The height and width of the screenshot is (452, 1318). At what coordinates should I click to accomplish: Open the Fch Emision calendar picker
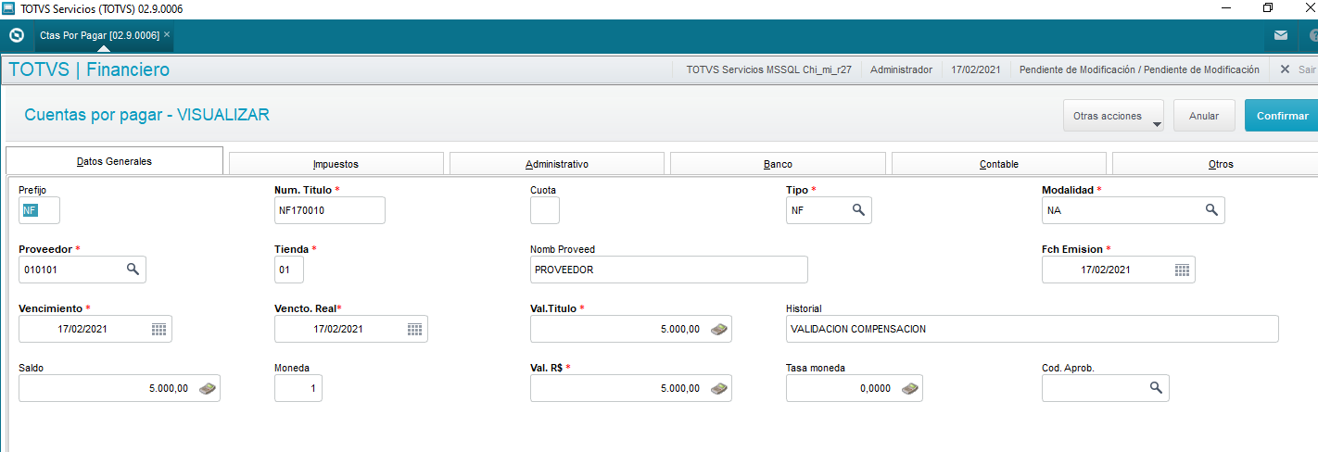coord(1182,270)
